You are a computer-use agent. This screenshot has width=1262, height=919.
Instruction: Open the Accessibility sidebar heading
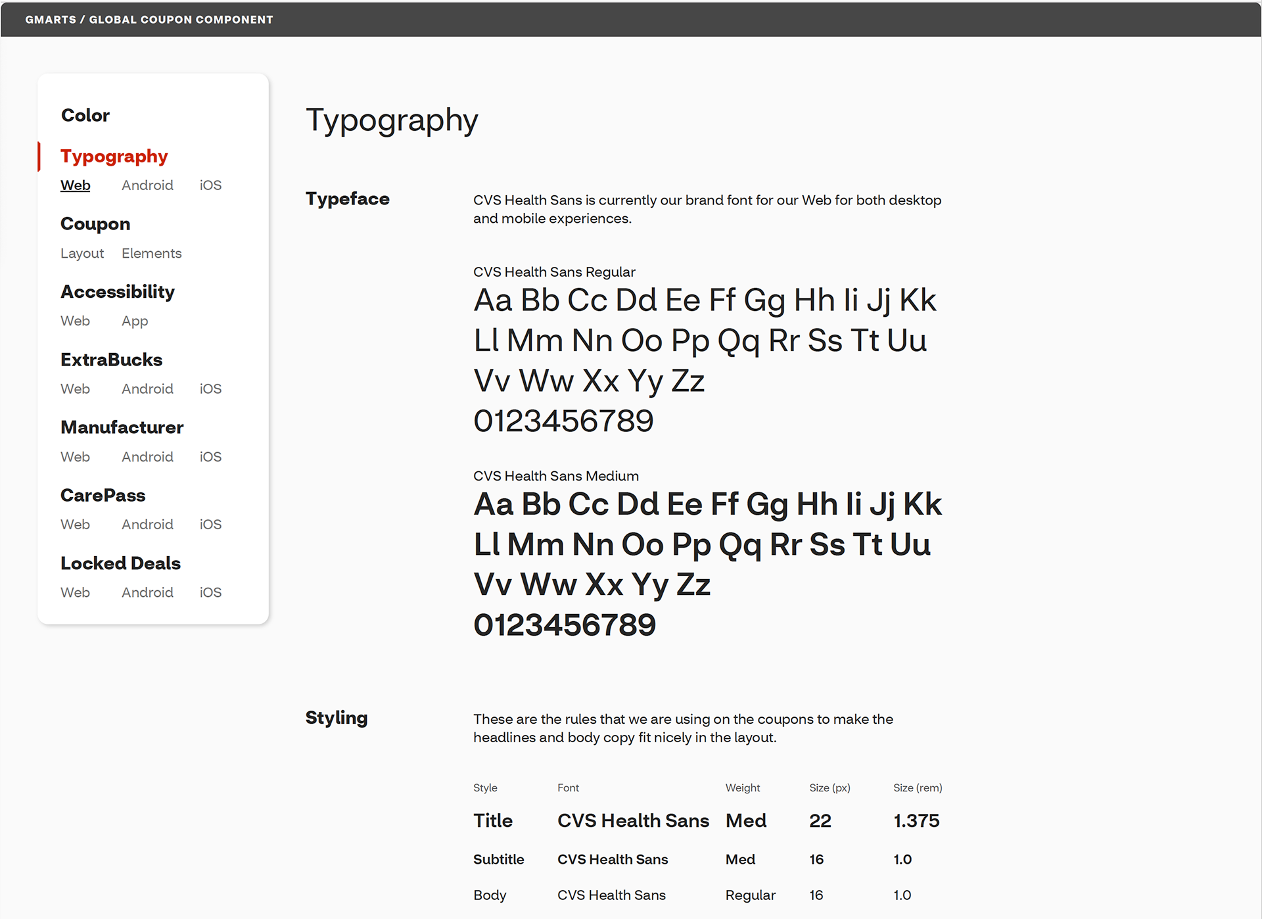118,292
